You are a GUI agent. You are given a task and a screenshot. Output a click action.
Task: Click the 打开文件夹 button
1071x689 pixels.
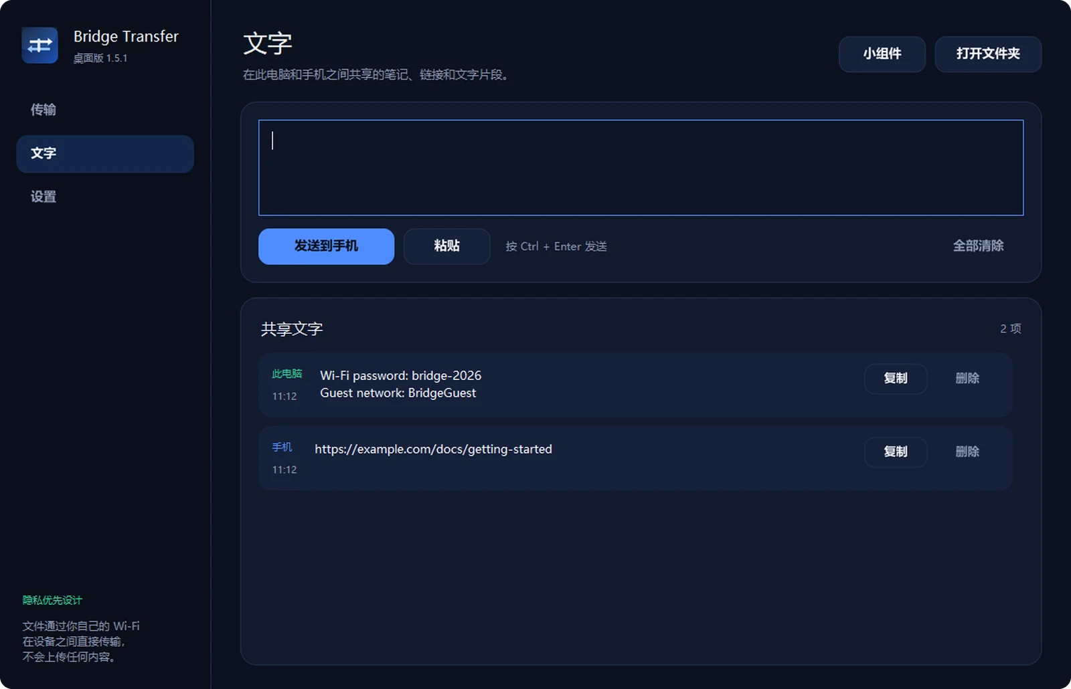pos(988,54)
